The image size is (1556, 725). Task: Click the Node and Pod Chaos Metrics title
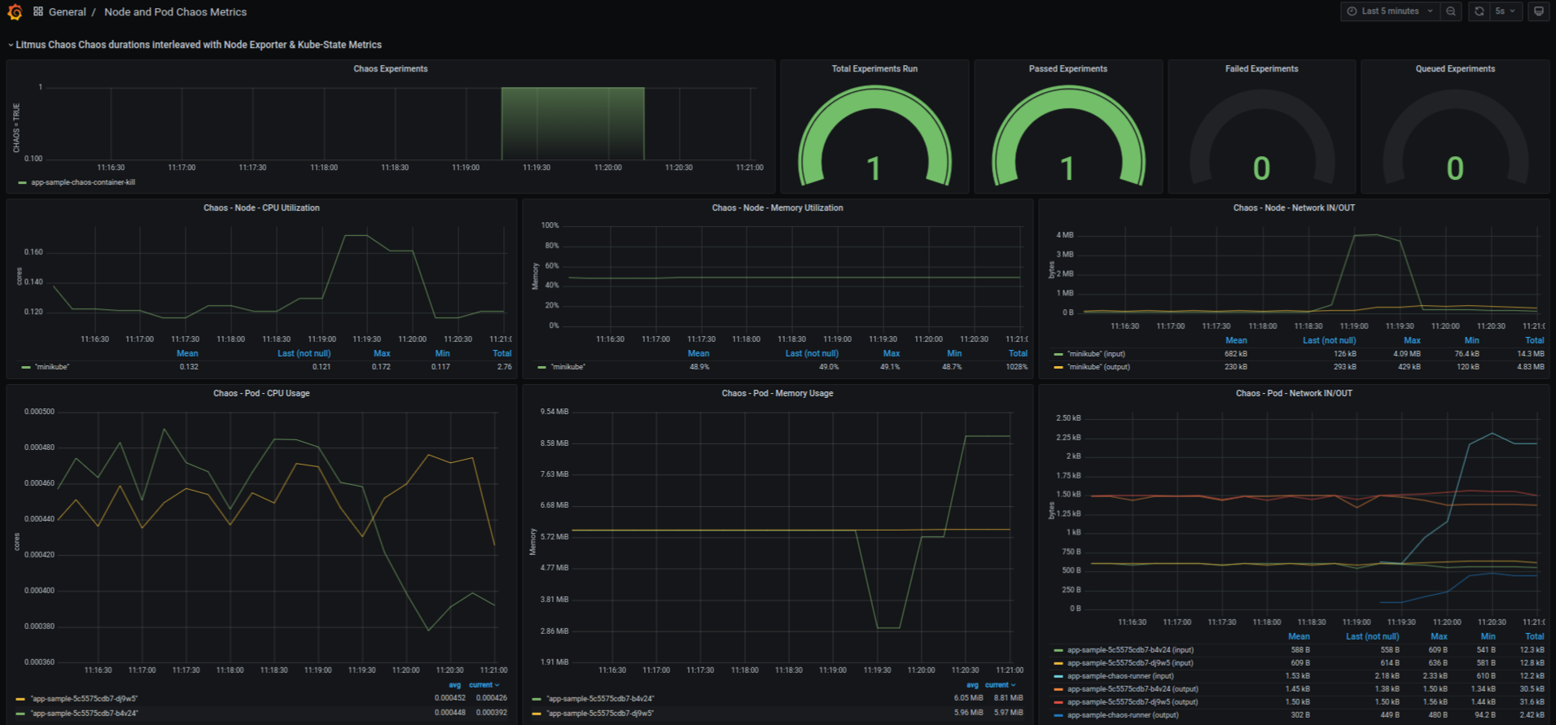pos(175,12)
